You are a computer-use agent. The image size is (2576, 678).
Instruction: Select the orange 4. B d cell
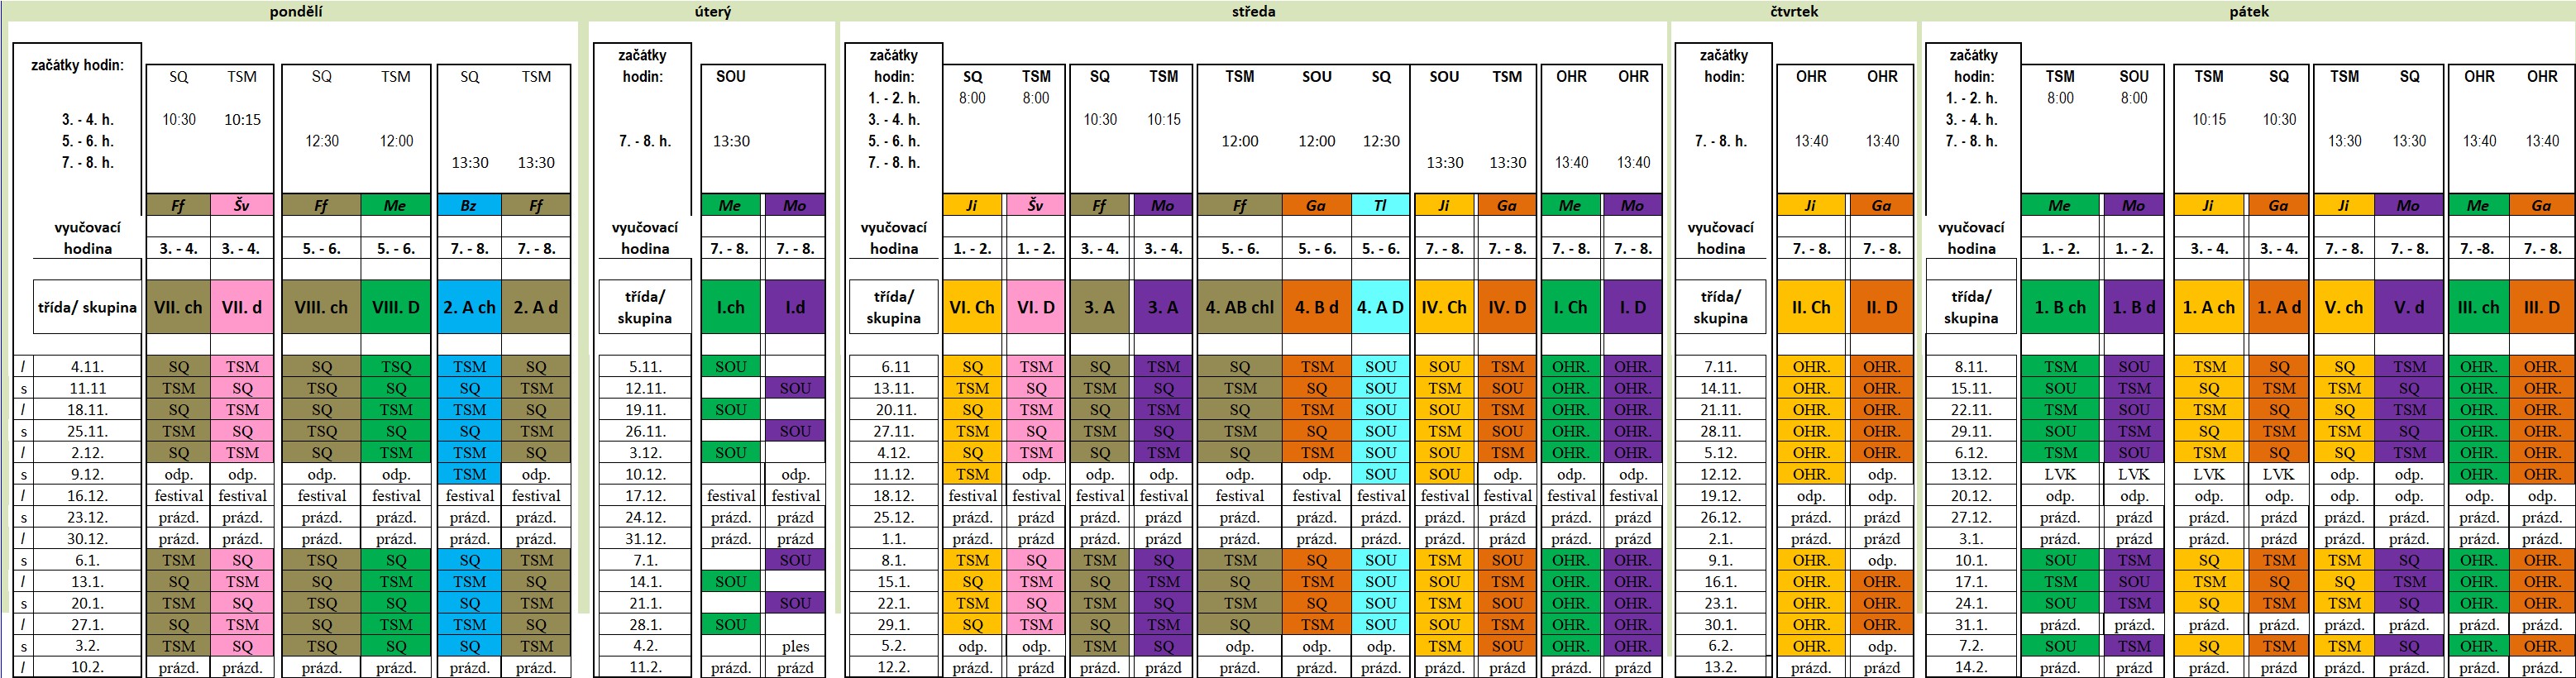click(1317, 307)
